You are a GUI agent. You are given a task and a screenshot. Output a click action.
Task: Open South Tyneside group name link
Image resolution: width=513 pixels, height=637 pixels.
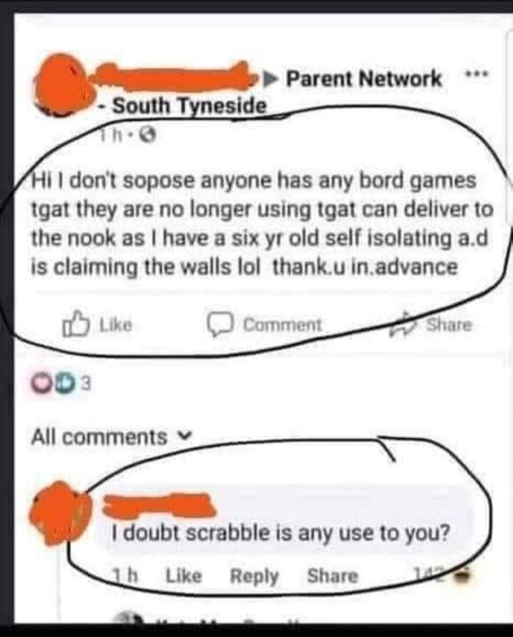click(189, 106)
